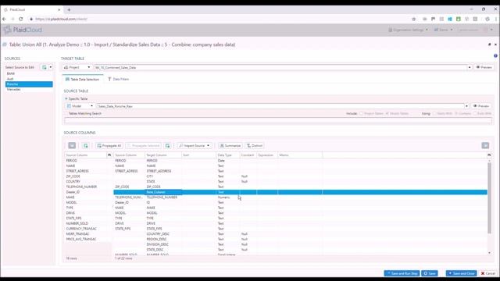
Task: Expand the target table name dropdown arrow
Action: (x=470, y=68)
